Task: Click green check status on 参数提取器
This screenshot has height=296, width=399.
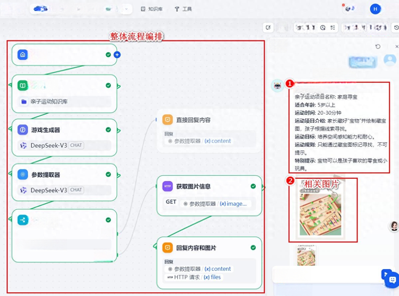Action: coord(108,174)
